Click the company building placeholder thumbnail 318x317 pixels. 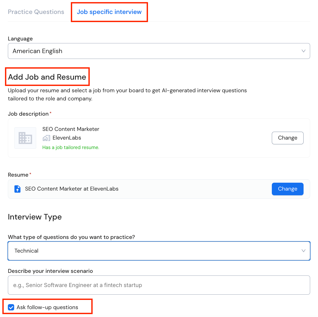coord(25,138)
